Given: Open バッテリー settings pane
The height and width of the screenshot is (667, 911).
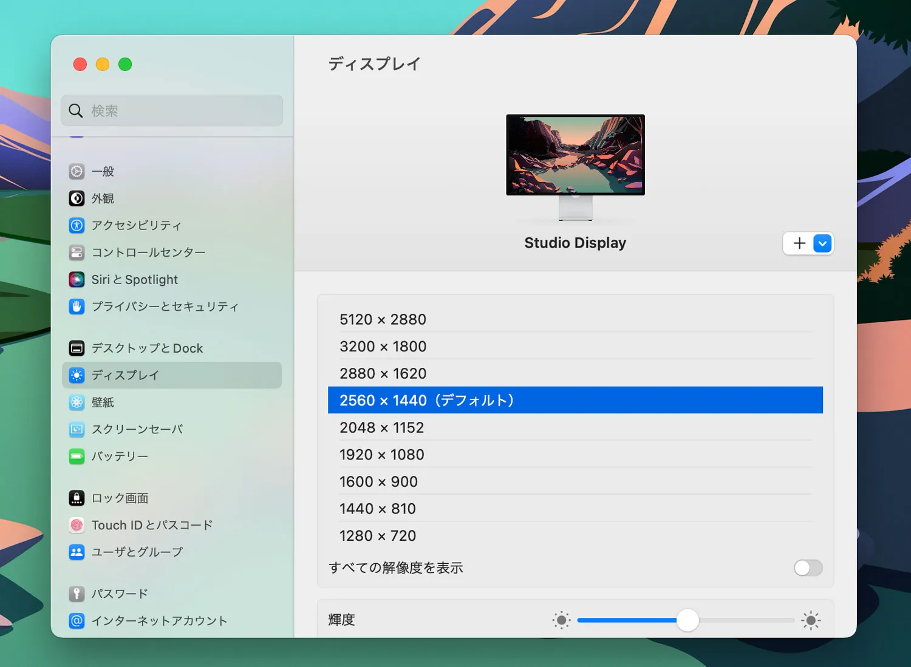Looking at the screenshot, I should click(x=172, y=456).
